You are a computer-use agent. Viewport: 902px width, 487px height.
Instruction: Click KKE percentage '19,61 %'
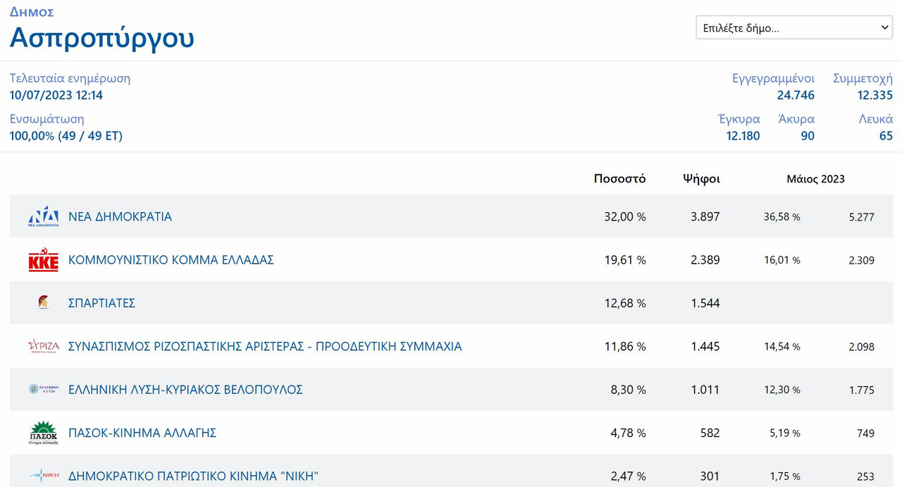point(624,260)
